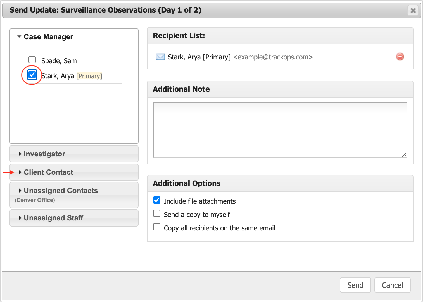The image size is (423, 302).
Task: Uncheck Include file attachments
Action: point(156,200)
